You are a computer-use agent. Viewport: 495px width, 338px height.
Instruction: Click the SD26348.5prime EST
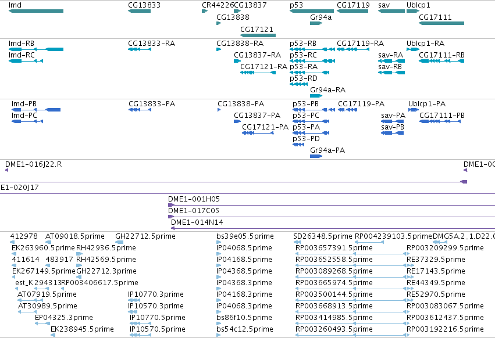[x=297, y=242]
